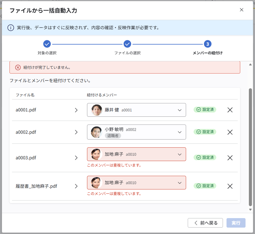255x234 pixels.
Task: Click the scrollbar up arrow
Action: coord(250,64)
